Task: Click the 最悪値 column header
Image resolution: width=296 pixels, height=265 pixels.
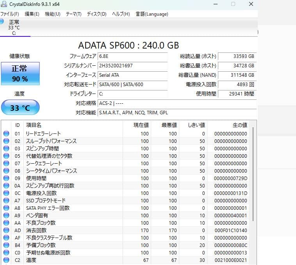Action: pyautogui.click(x=165, y=125)
